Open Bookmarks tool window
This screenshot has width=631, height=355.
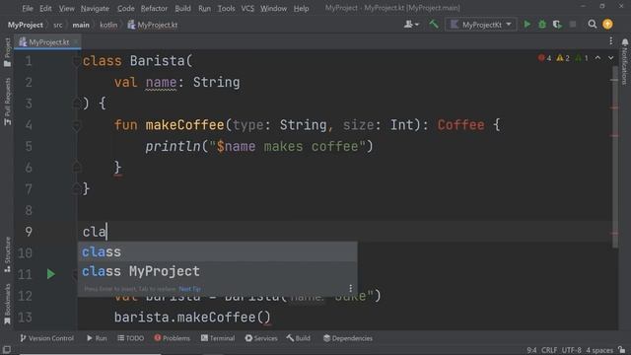click(x=7, y=304)
